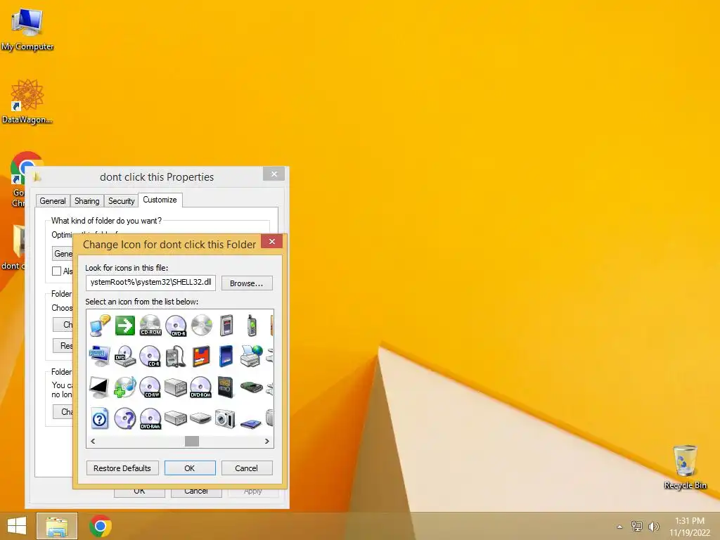Click the icon file path input field
This screenshot has height=540, width=720.
150,283
